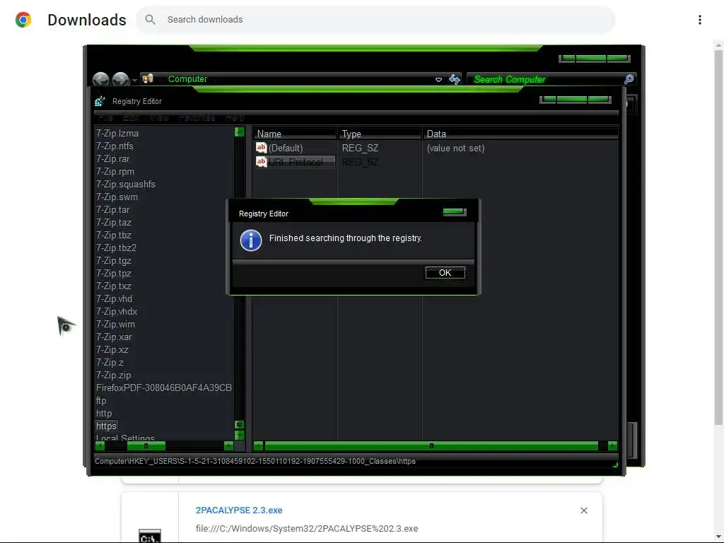724x543 pixels.
Task: Select the 7-Zip.vhd key
Action: pos(114,299)
